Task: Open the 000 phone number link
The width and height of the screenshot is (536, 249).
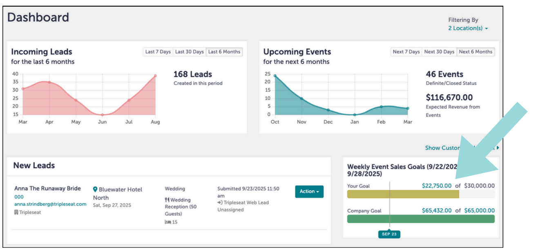Action: click(19, 197)
